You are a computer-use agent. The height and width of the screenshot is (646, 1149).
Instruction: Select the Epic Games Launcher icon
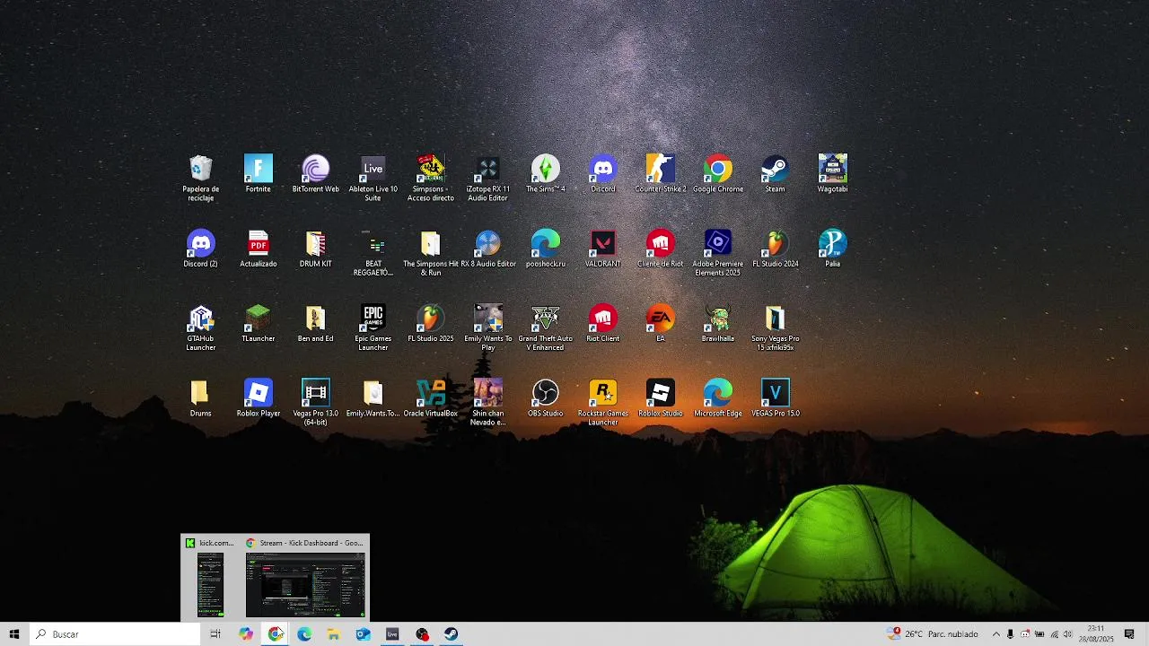[x=373, y=327]
